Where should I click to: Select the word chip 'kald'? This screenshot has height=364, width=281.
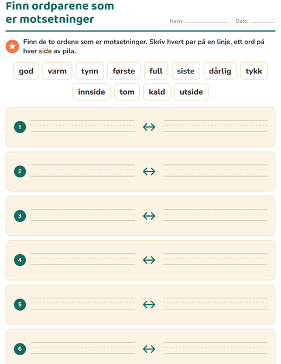[x=157, y=92]
